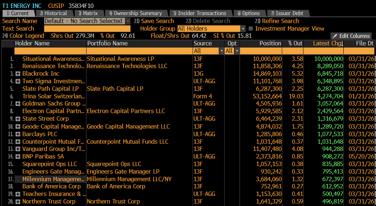376x206 pixels.
Task: Click file date 01/21/26
Action: coord(362,96)
